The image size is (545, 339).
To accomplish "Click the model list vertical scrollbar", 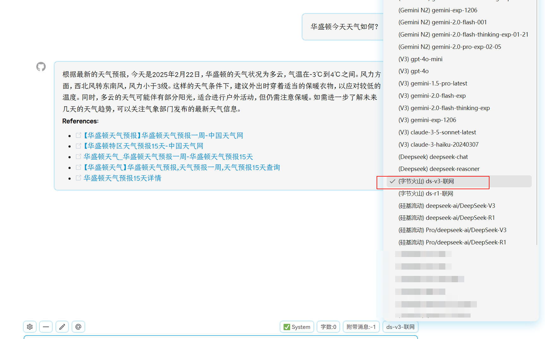I will point(536,122).
